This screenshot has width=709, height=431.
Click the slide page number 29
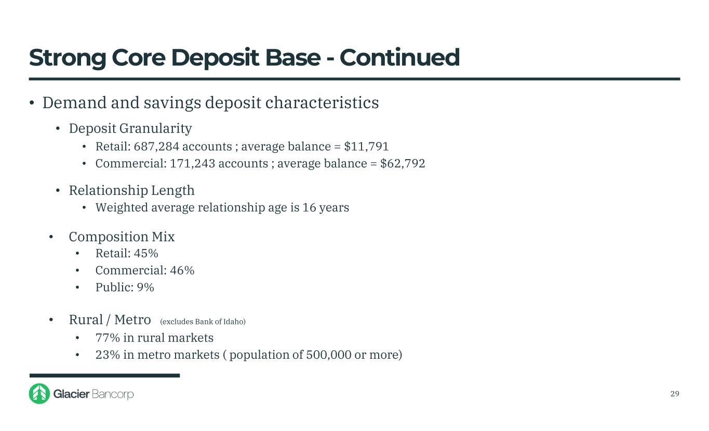tap(675, 394)
